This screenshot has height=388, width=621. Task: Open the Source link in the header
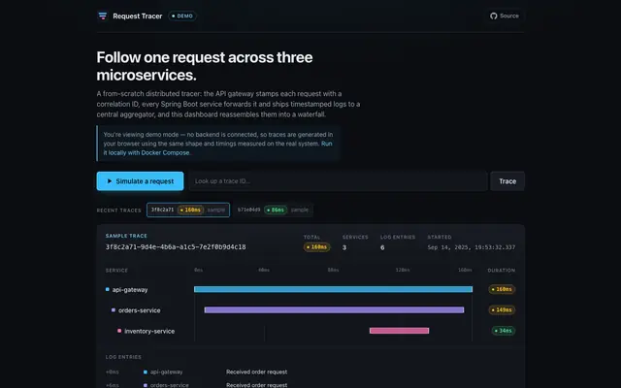tap(505, 16)
